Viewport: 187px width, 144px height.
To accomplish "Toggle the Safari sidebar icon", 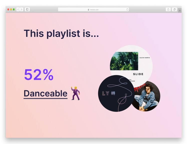I will tap(27, 10).
